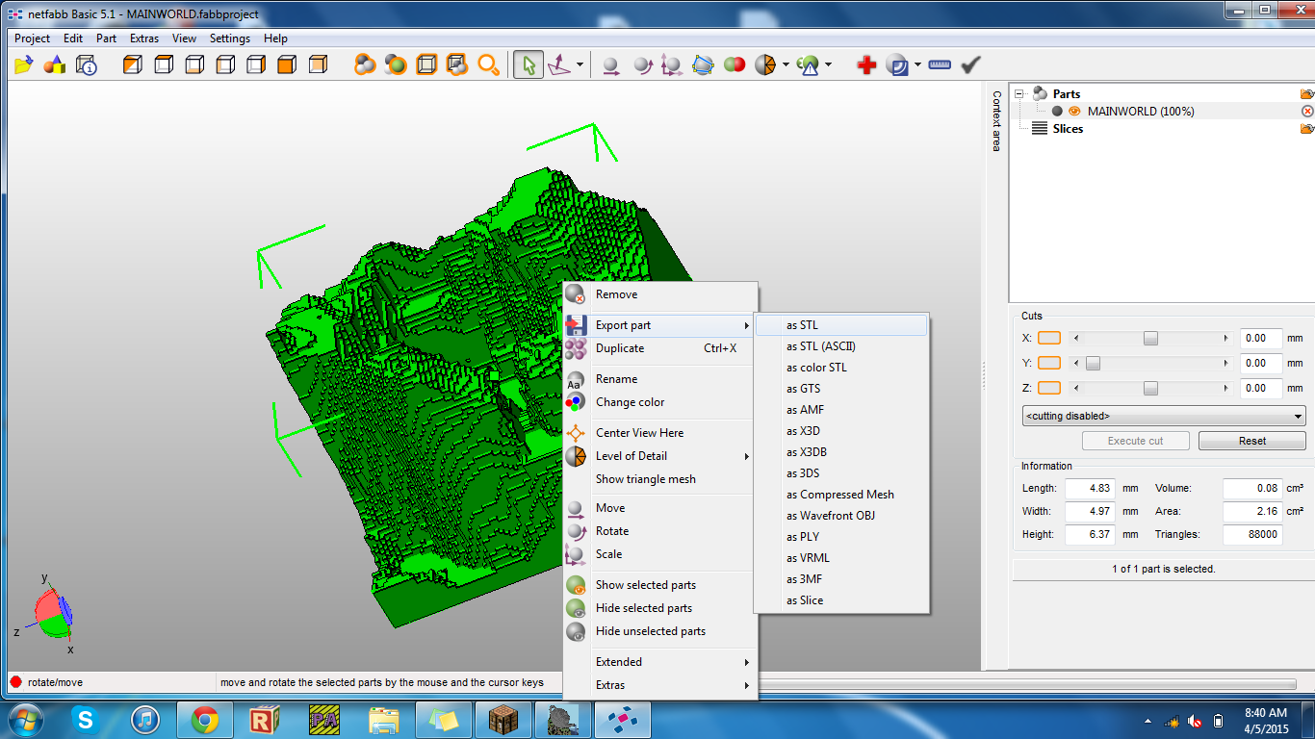
Task: Toggle the X cut plane button
Action: coord(1049,338)
